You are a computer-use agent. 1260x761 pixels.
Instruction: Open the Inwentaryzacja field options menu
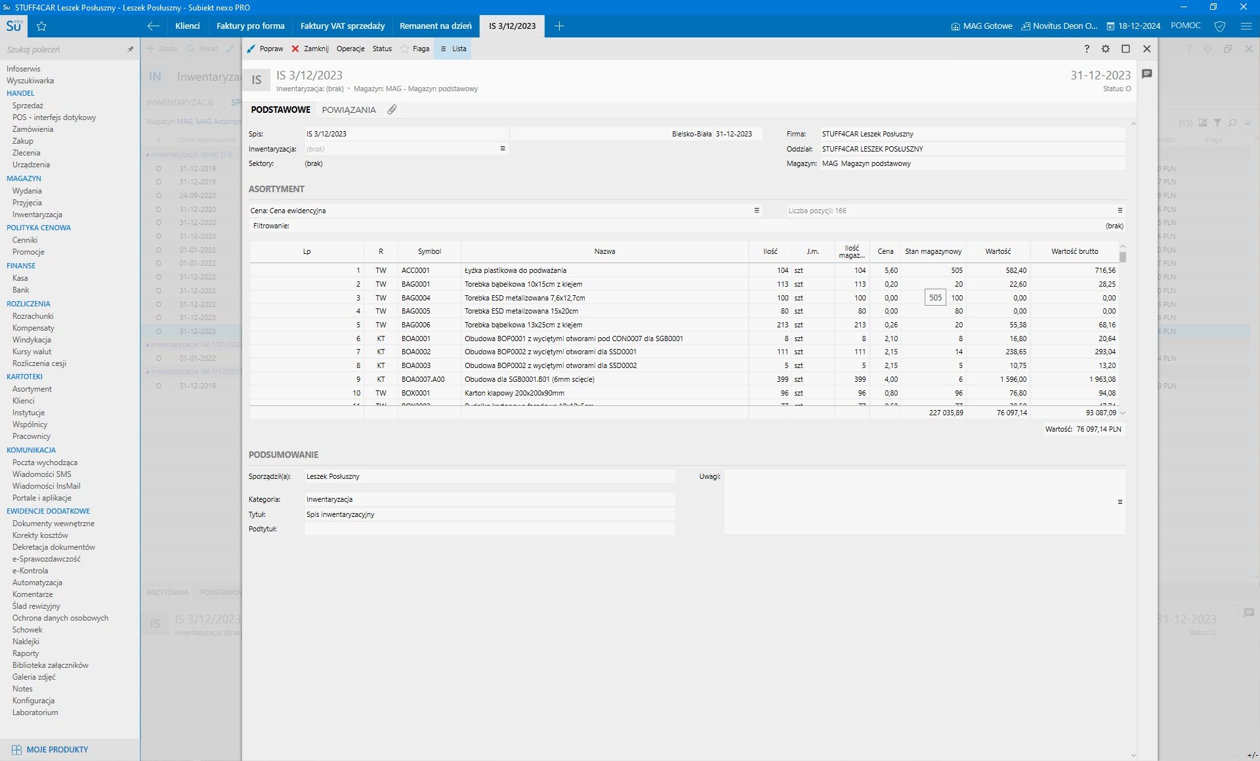click(503, 149)
